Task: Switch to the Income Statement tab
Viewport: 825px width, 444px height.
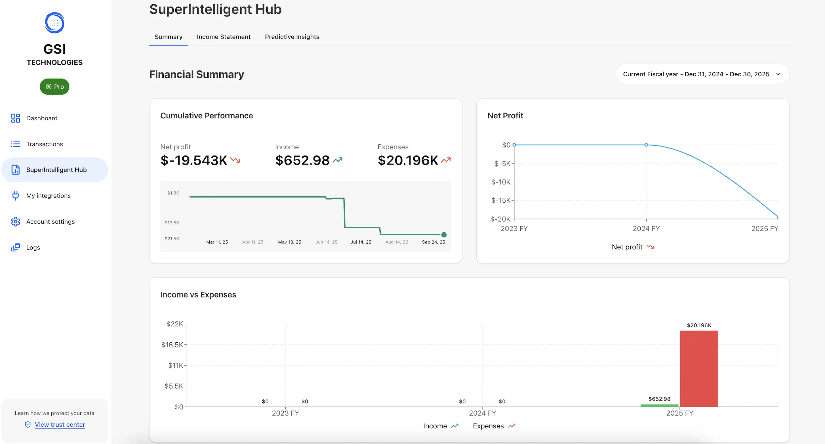Action: point(224,37)
